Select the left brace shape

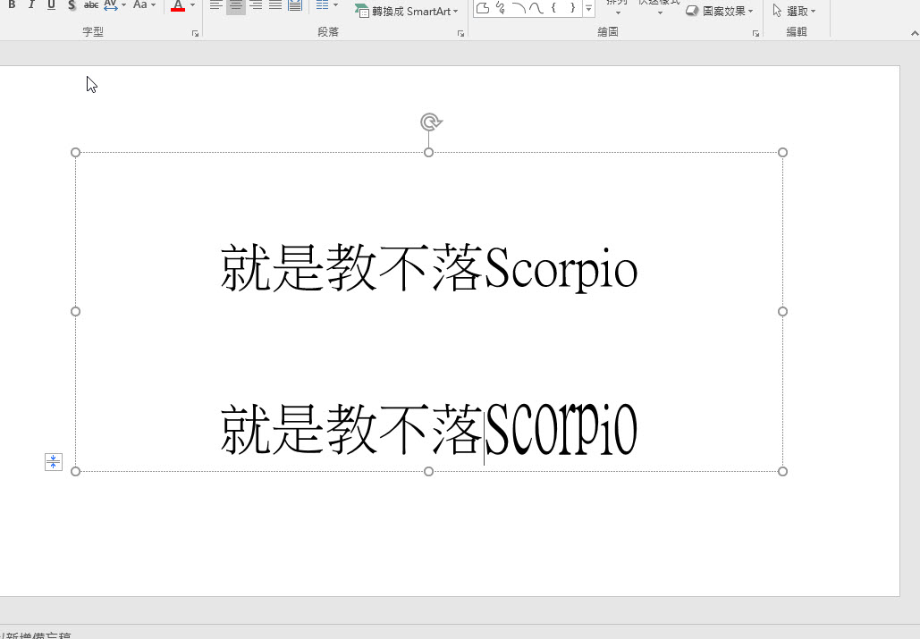click(553, 8)
